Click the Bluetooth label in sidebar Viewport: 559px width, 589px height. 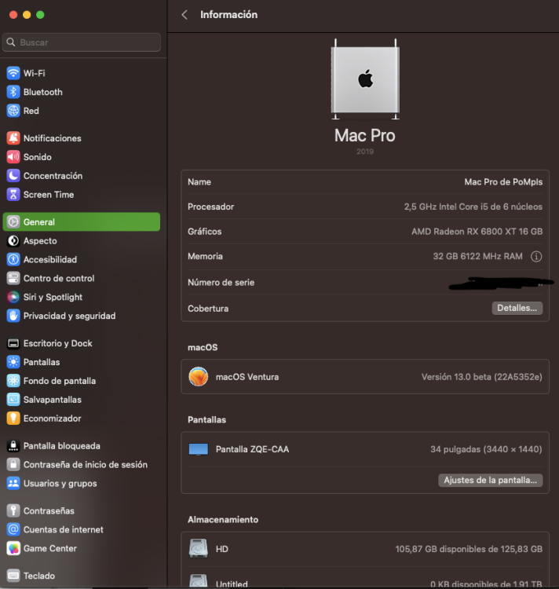coord(43,92)
